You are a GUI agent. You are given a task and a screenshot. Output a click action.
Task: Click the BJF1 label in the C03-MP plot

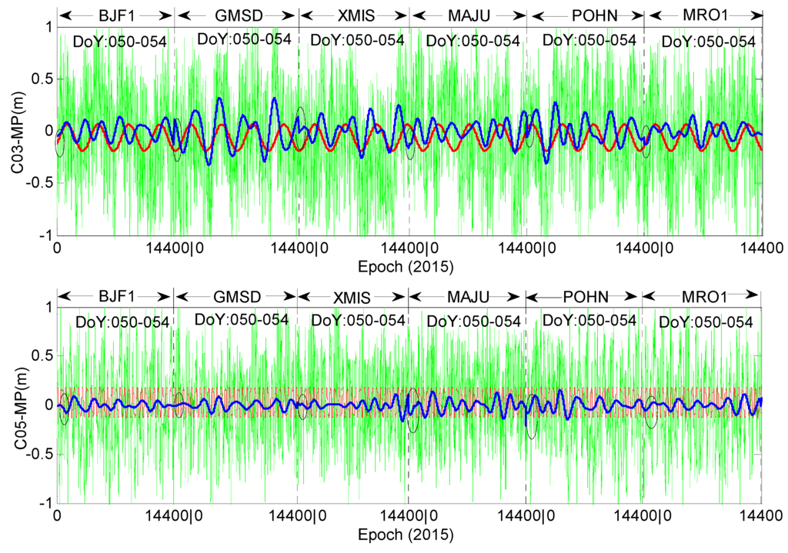click(x=115, y=15)
